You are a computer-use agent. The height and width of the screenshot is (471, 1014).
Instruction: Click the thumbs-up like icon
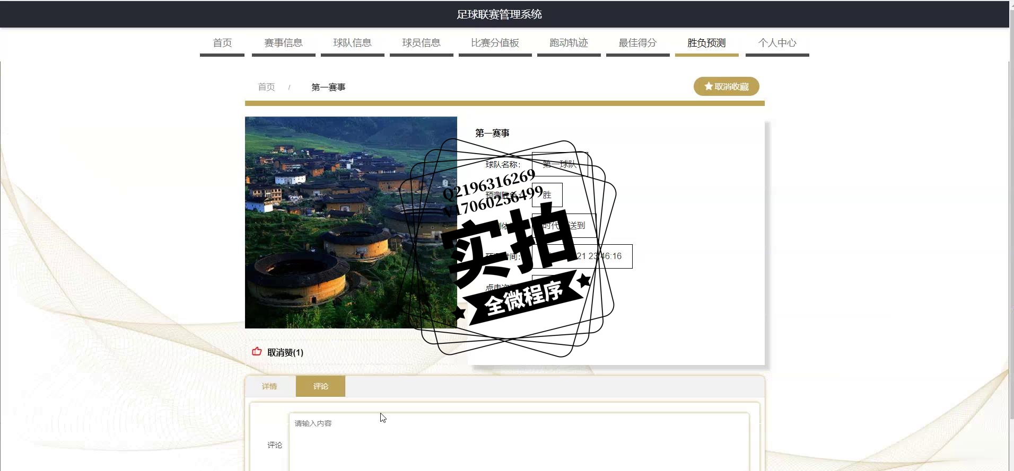[x=257, y=351]
